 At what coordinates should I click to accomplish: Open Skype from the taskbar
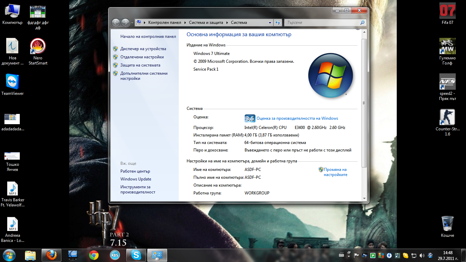tap(136, 255)
